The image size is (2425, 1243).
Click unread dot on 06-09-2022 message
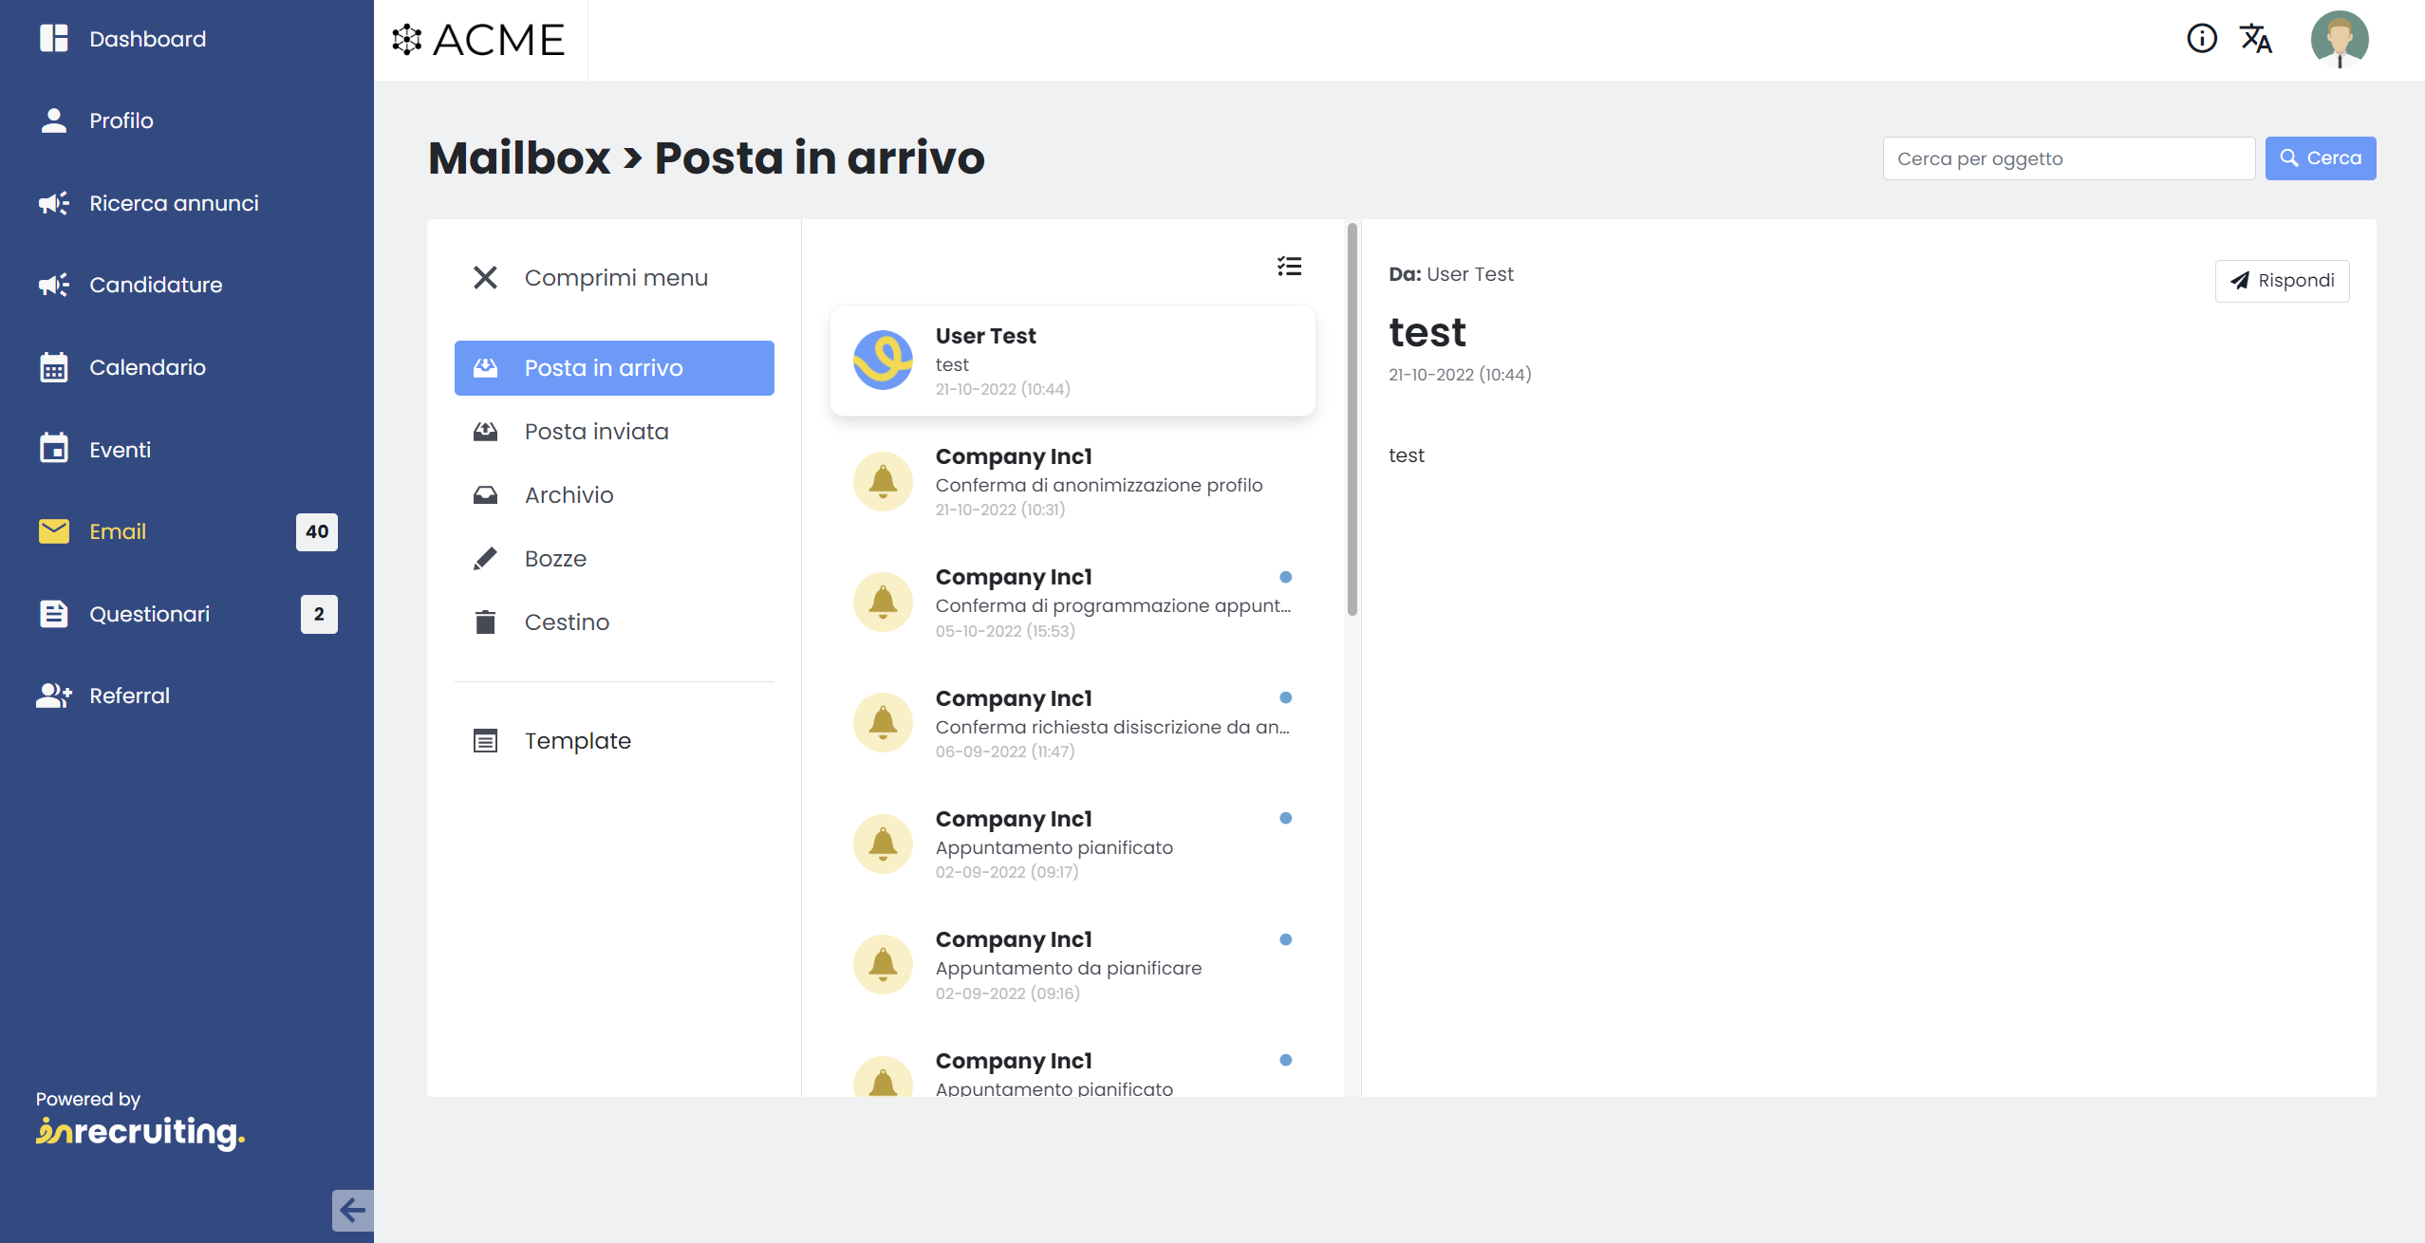pyautogui.click(x=1285, y=697)
